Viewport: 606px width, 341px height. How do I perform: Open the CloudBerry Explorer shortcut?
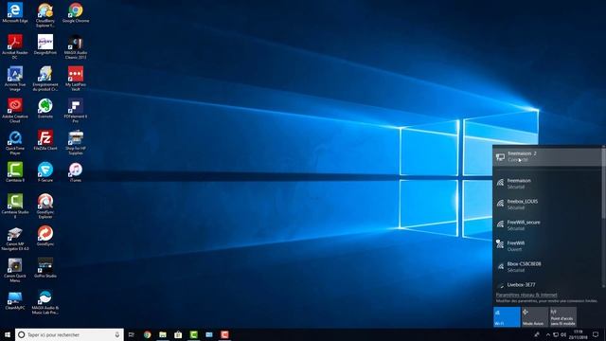[45, 15]
